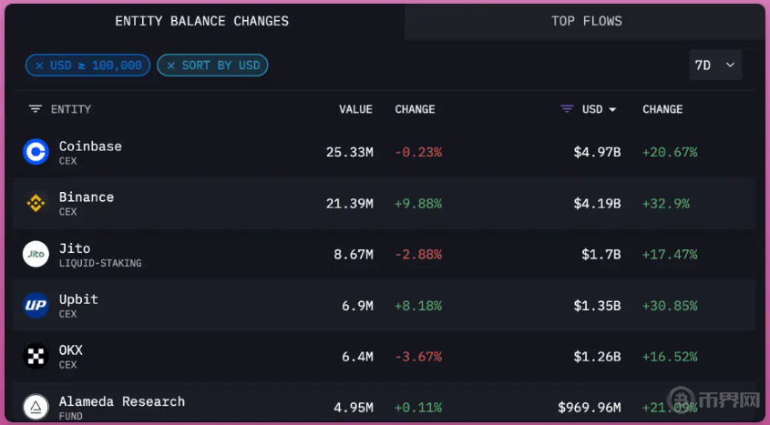
Task: Switch to the Top Flows tab
Action: [586, 21]
